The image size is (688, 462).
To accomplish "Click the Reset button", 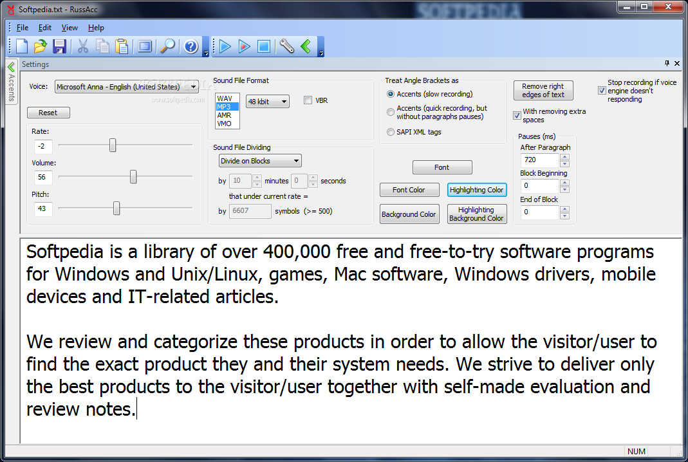I will coord(48,113).
